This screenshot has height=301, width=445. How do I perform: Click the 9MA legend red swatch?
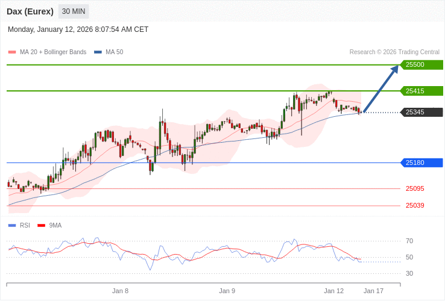coord(42,226)
